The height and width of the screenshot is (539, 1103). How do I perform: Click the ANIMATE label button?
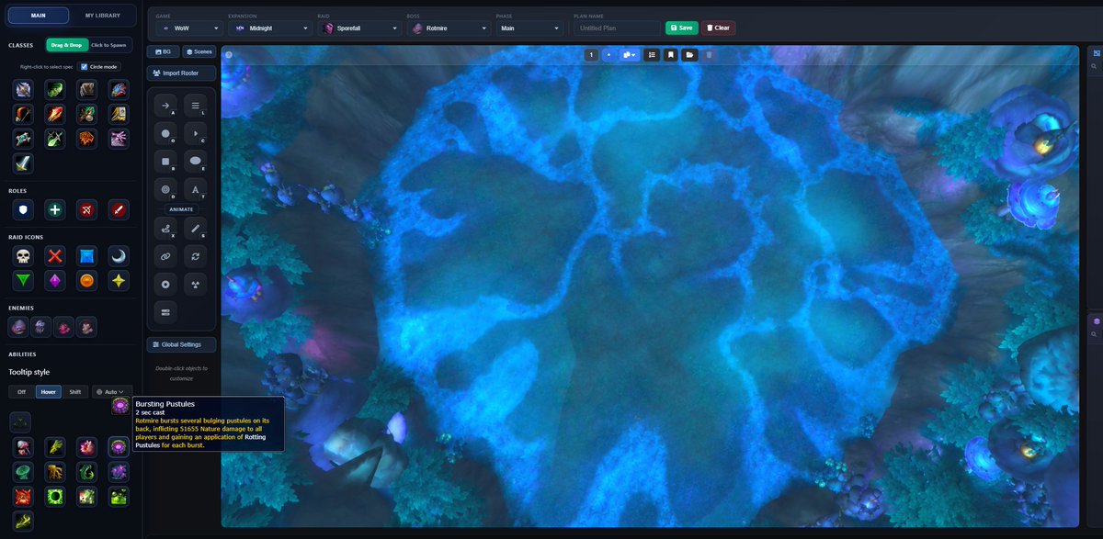click(x=181, y=209)
